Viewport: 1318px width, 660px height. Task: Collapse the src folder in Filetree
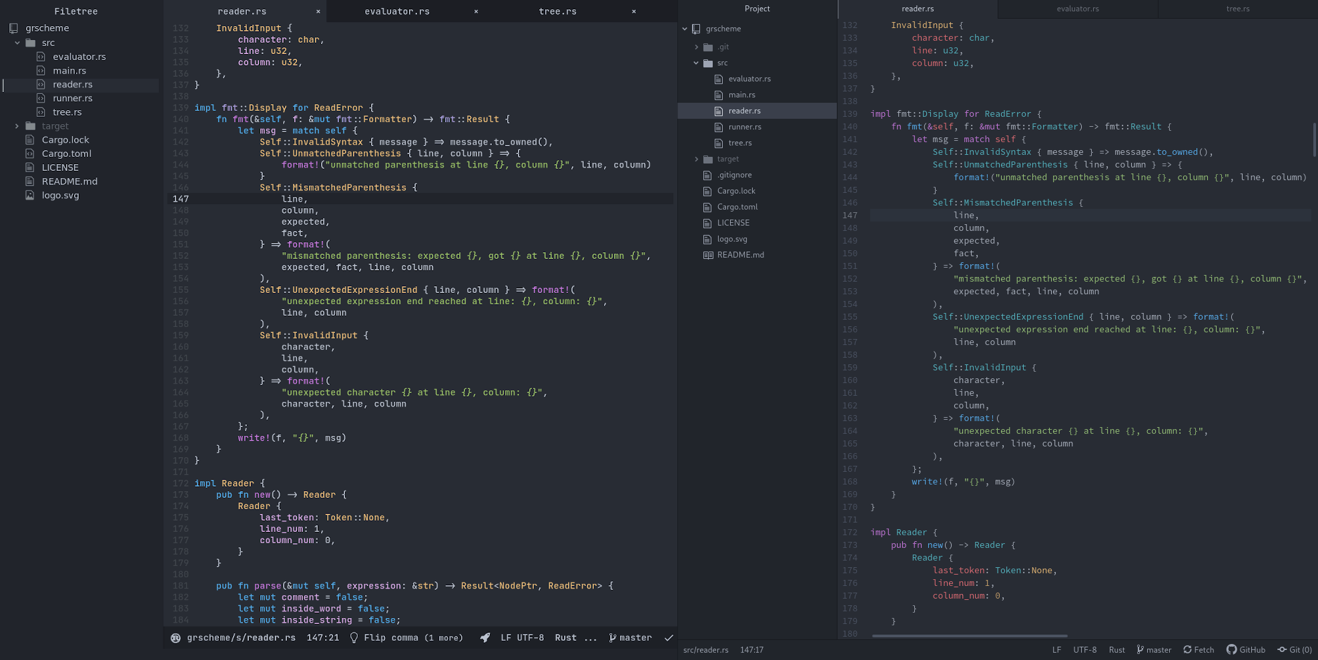[17, 43]
